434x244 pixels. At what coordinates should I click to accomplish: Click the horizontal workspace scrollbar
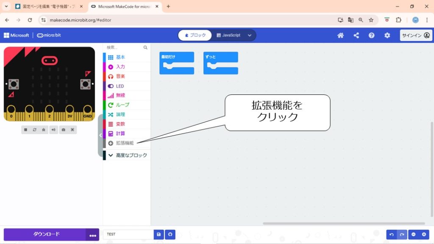point(343,223)
